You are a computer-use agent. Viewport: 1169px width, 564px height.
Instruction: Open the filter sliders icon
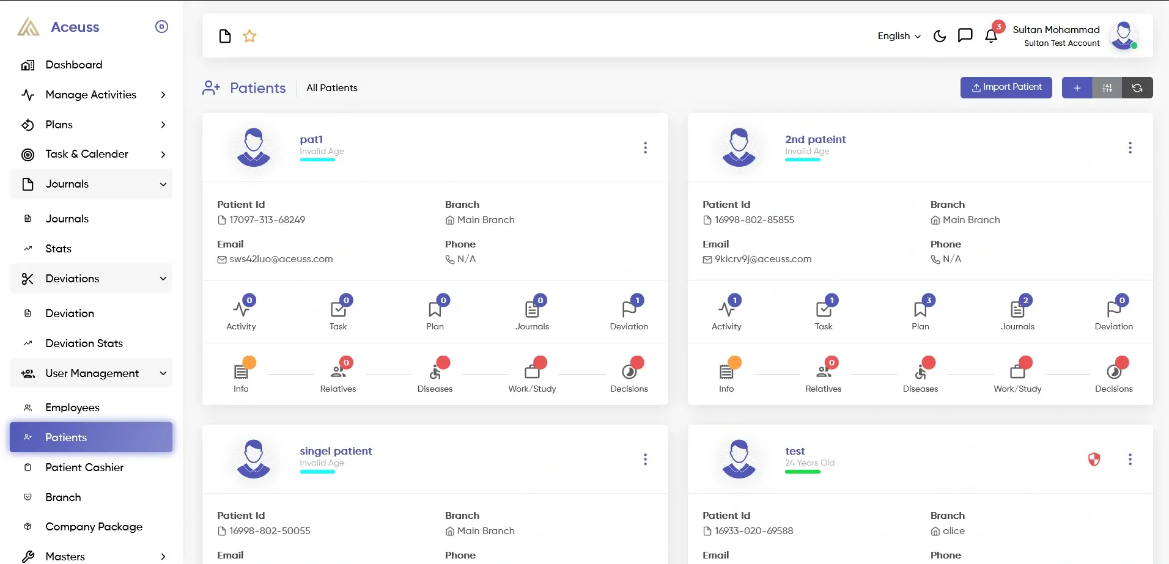1107,88
